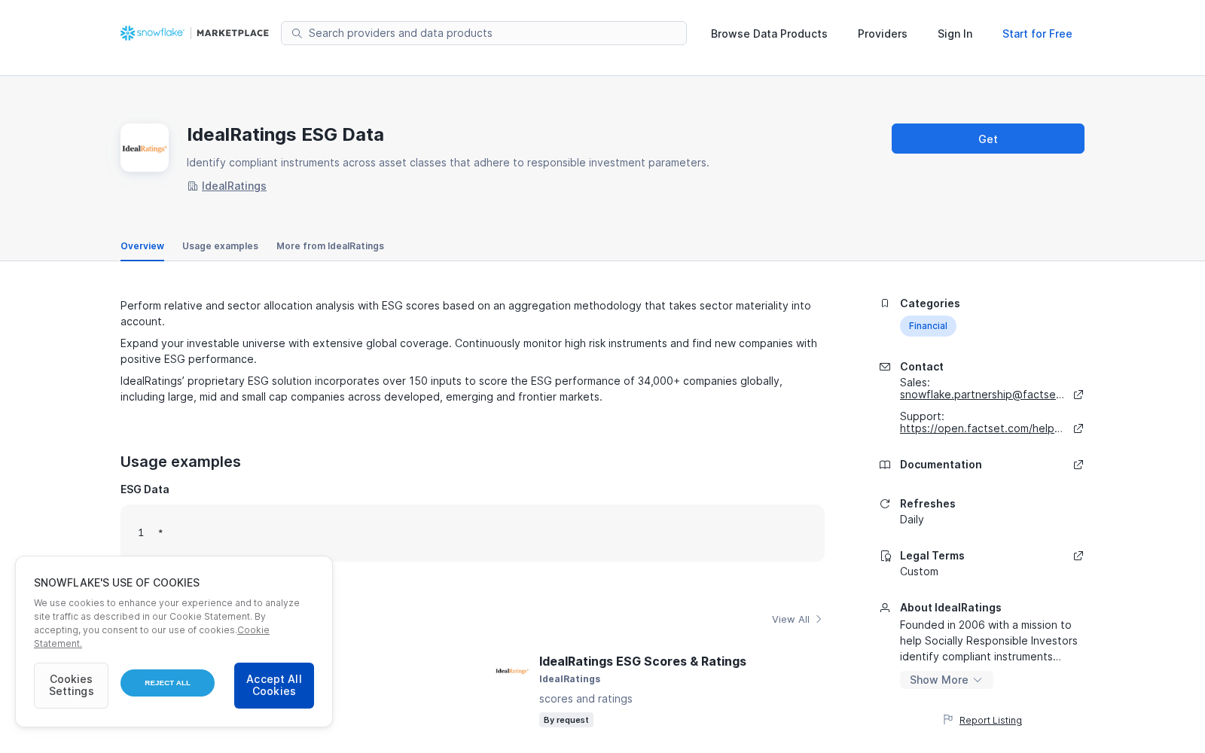Click the View All chevron arrow
This screenshot has width=1205, height=753.
click(x=819, y=620)
